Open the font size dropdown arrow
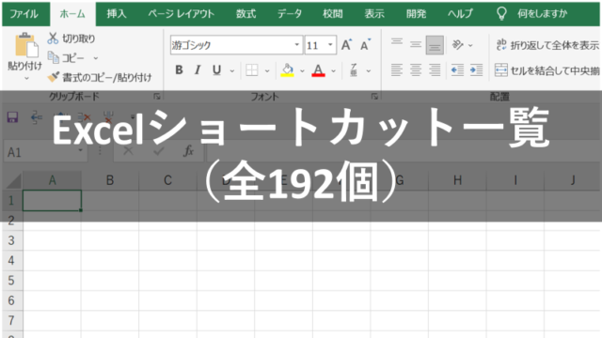Viewport: 602px width, 338px height. [330, 45]
